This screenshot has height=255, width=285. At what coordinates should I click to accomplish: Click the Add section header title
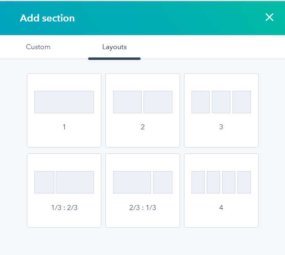[x=47, y=18]
